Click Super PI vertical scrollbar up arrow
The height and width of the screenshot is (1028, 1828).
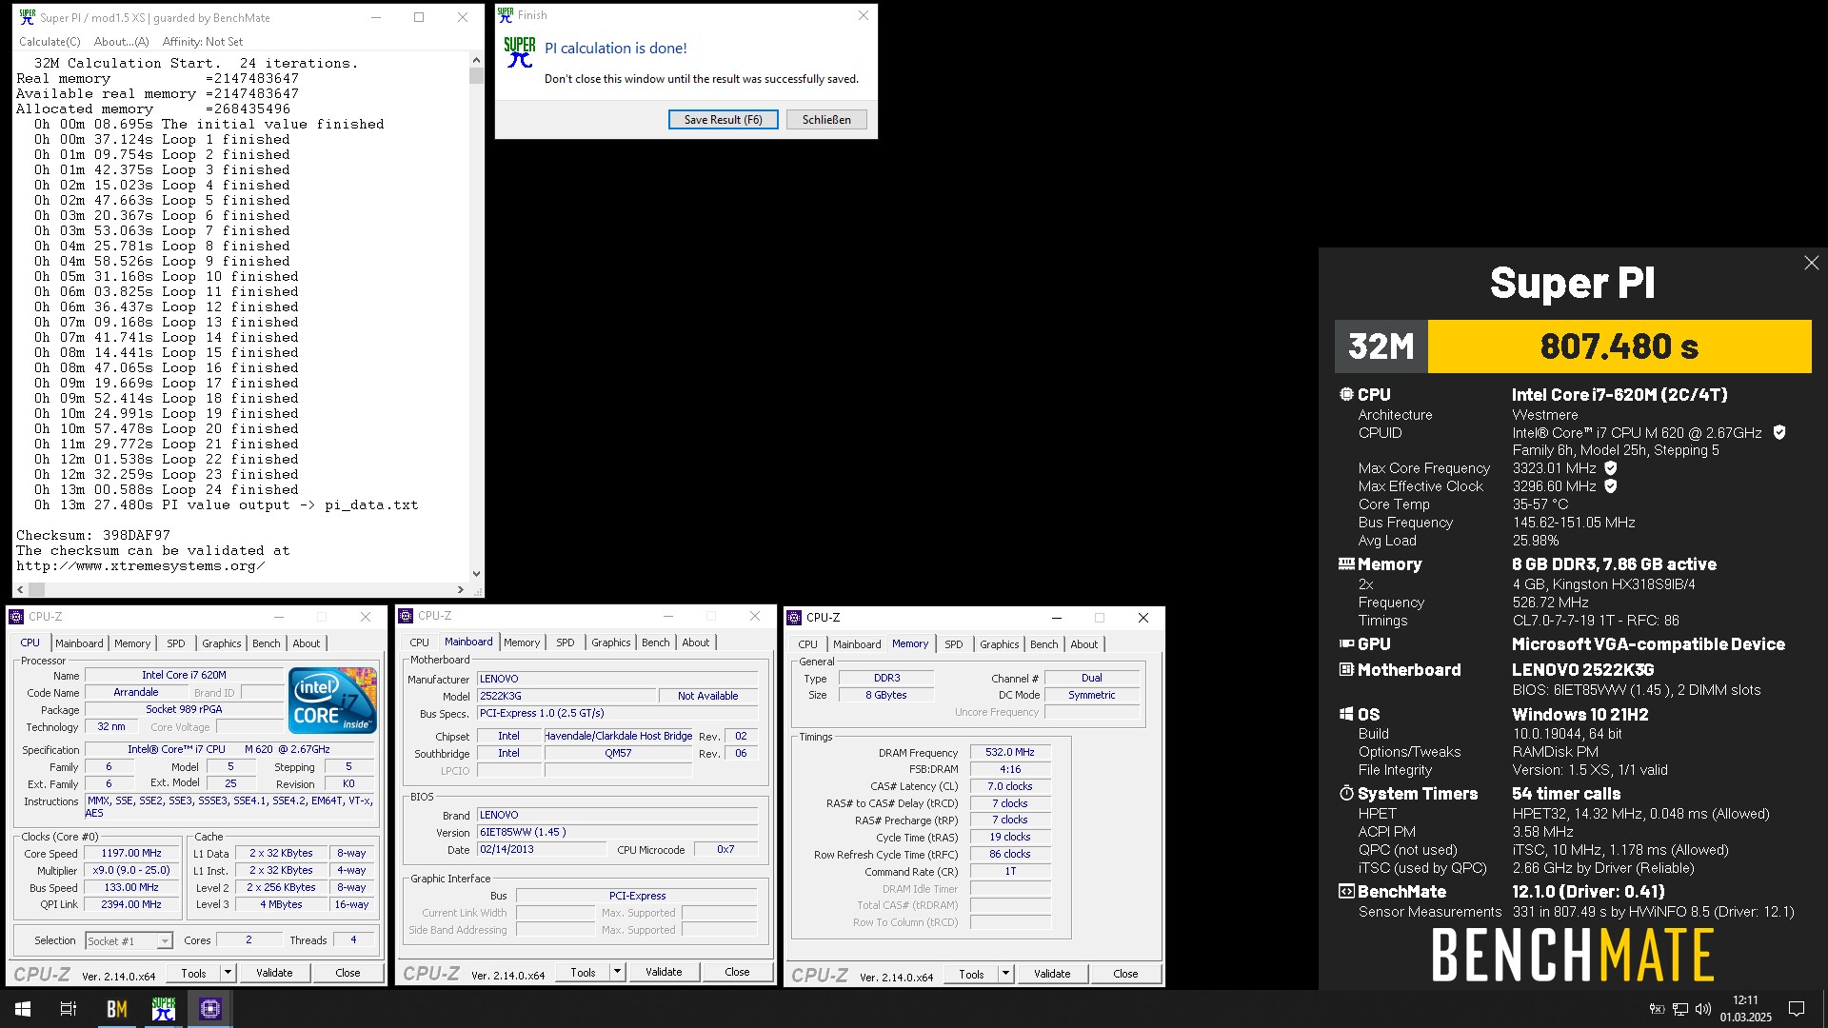pyautogui.click(x=476, y=60)
